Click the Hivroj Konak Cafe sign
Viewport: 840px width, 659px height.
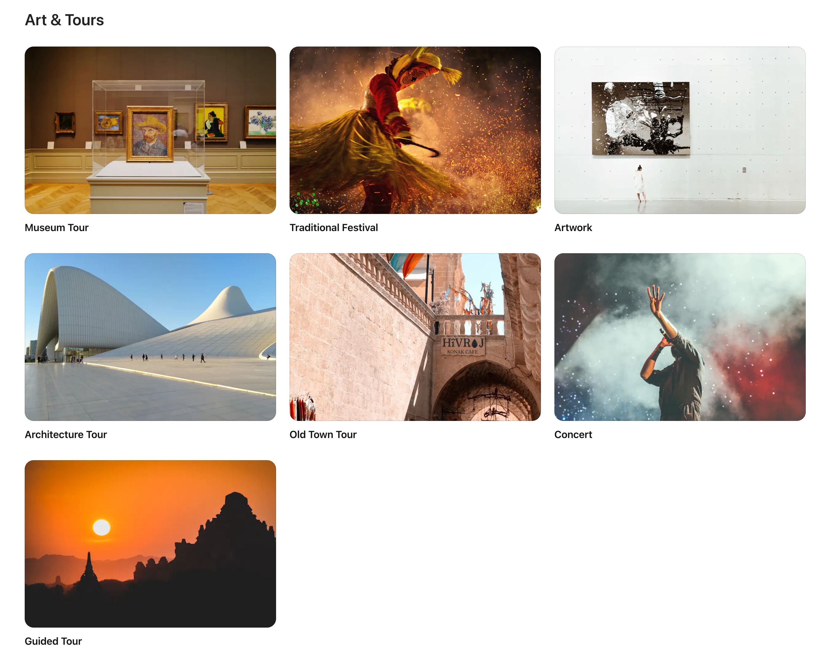click(x=462, y=345)
